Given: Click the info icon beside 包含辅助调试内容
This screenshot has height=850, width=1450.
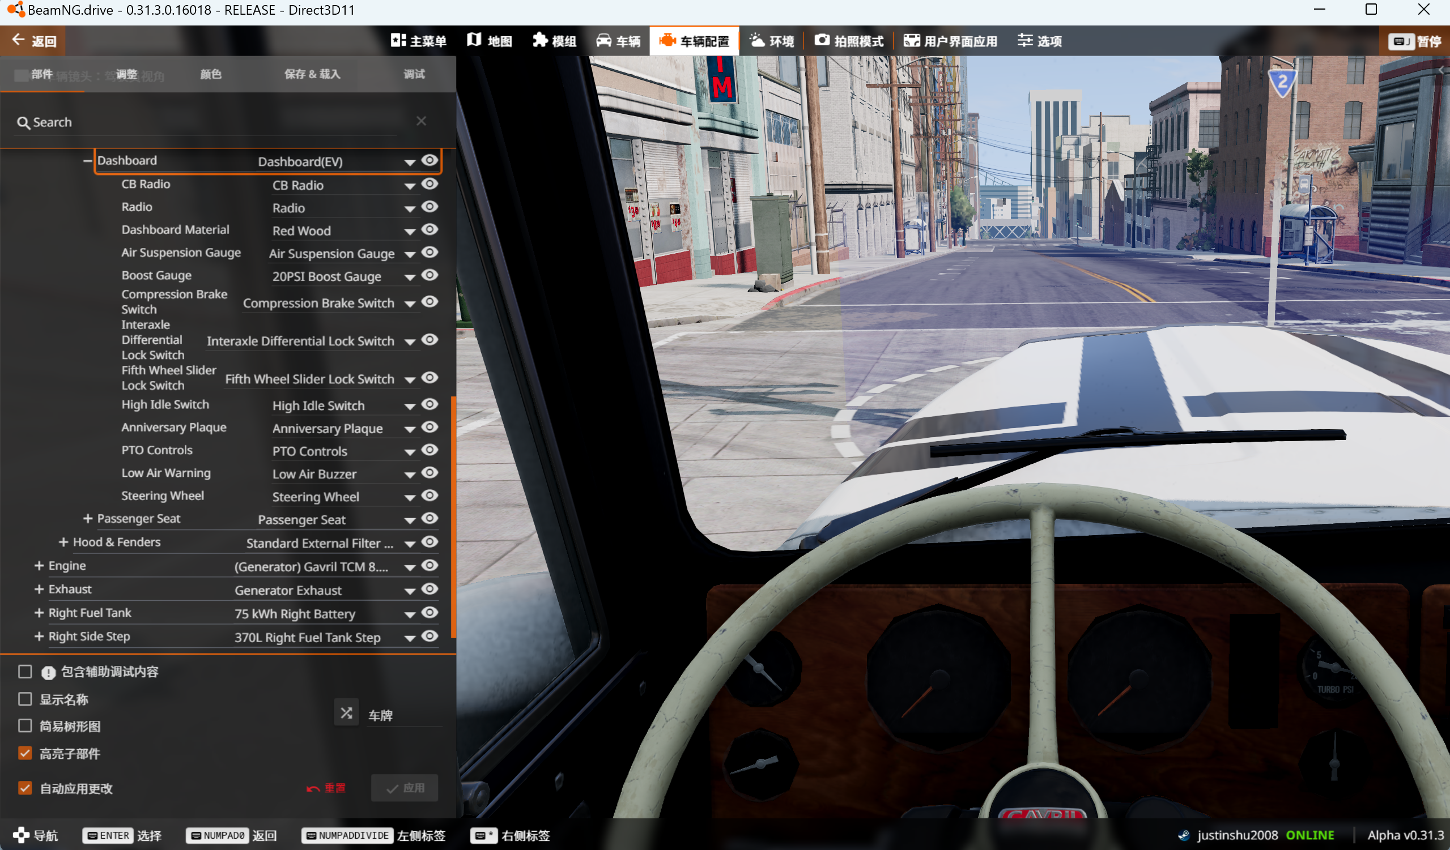Looking at the screenshot, I should click(x=48, y=672).
